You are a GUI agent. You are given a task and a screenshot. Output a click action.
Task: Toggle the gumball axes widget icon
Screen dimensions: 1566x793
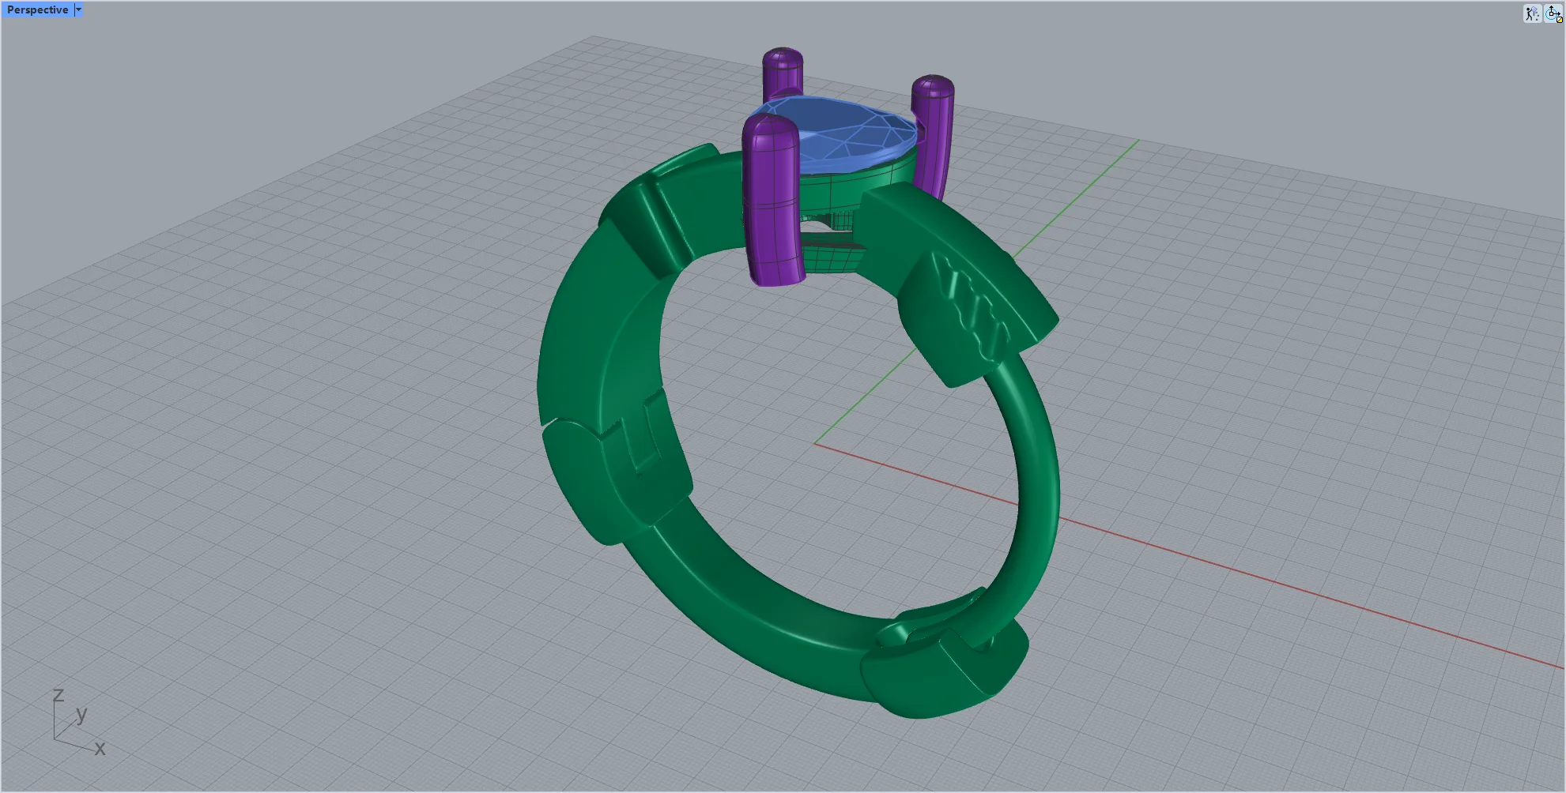[1553, 13]
